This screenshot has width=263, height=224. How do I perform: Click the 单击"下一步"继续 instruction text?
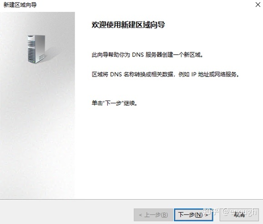[x=115, y=103]
